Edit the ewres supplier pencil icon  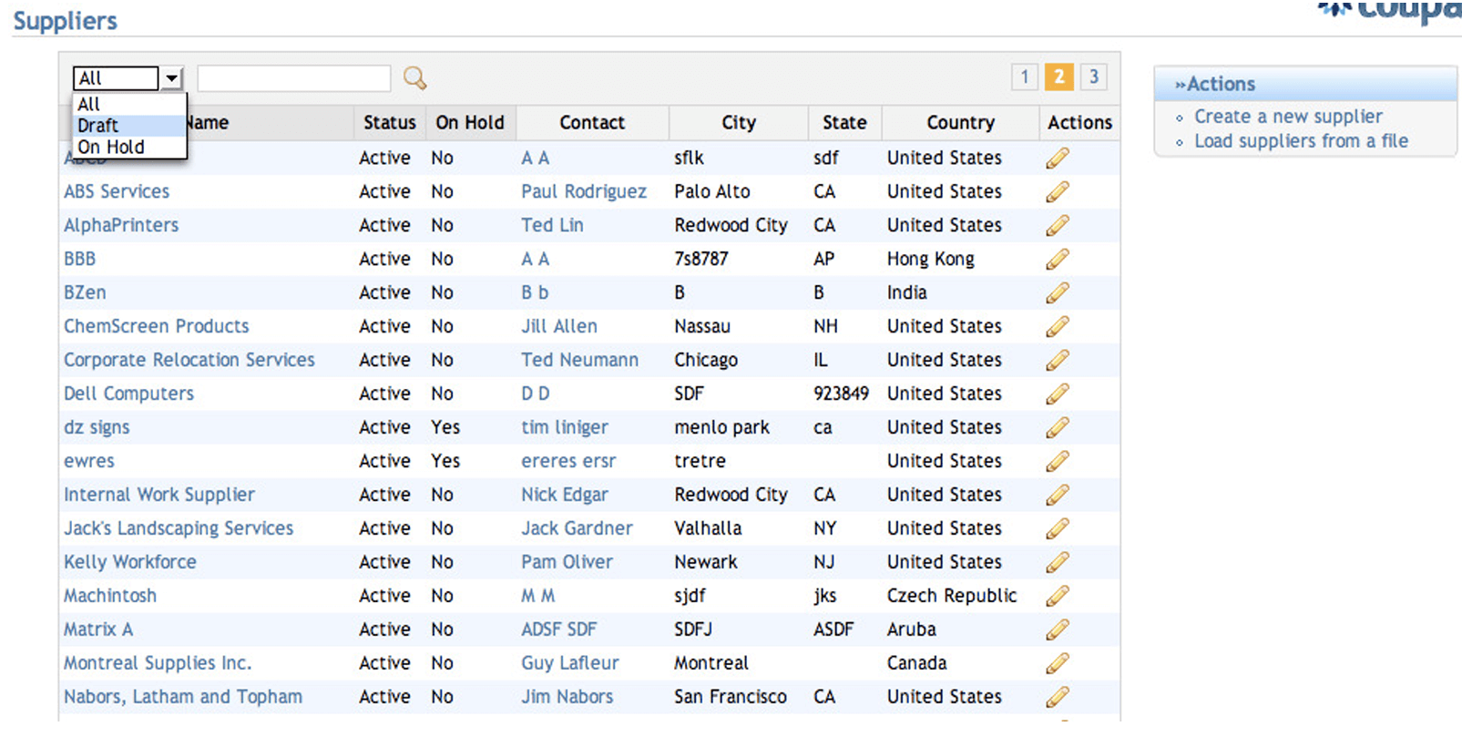pos(1058,462)
